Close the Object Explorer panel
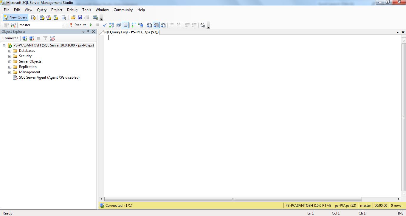 (x=93, y=32)
